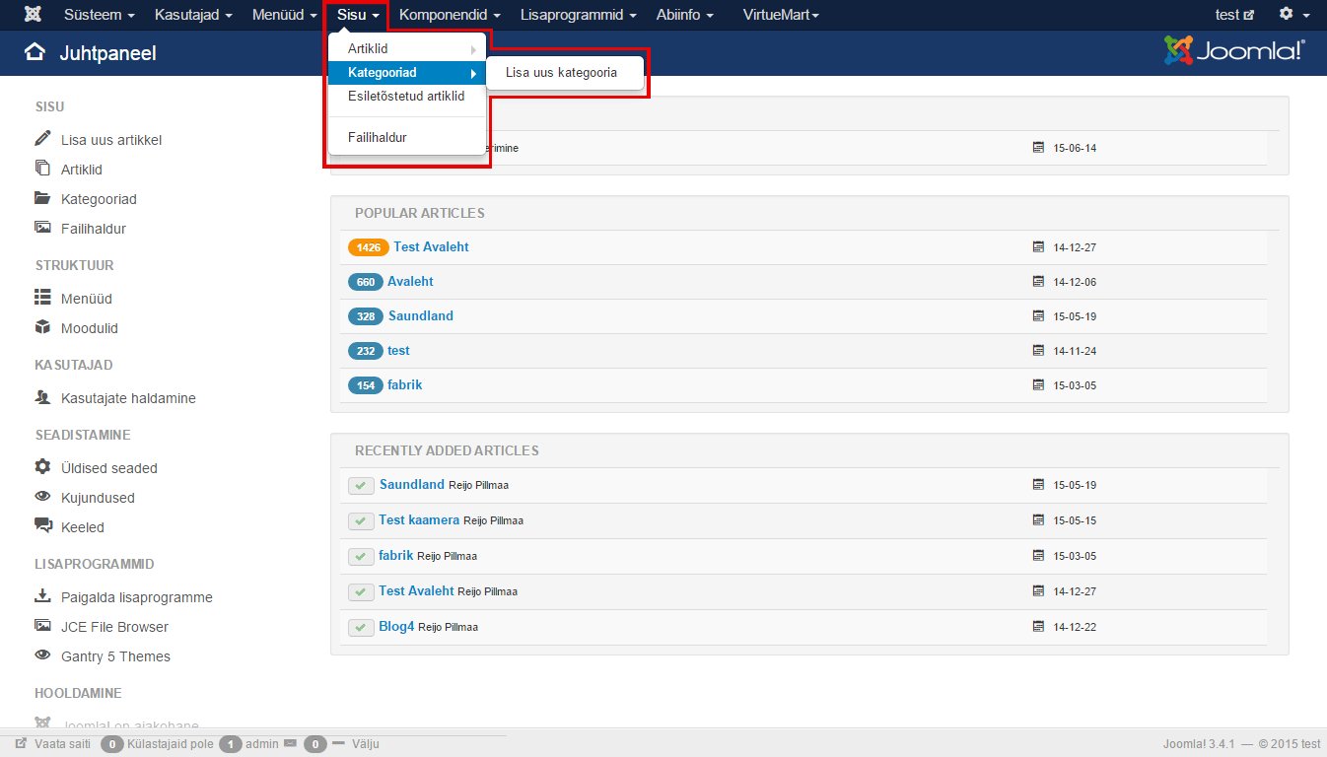The image size is (1327, 757).
Task: Click the Joomla logo icon in top bar
Action: [34, 15]
